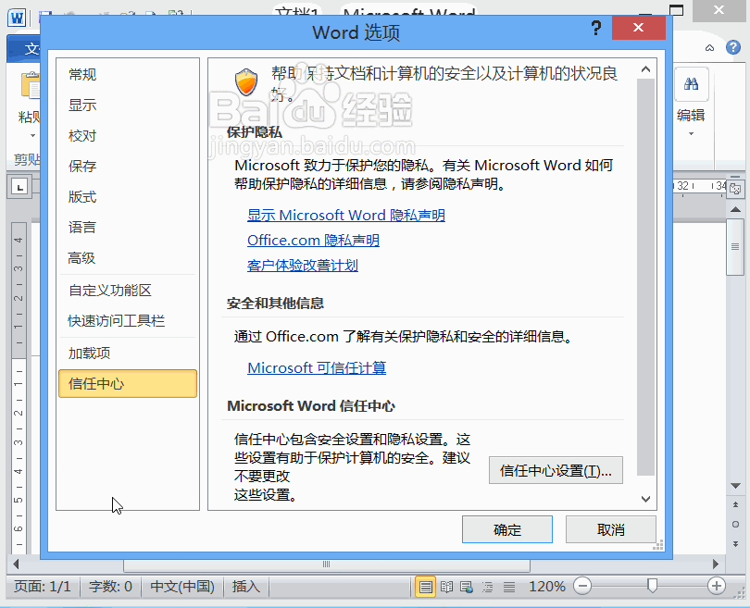Click the 中文(中国) language indicator
The image size is (750, 608).
(x=182, y=587)
